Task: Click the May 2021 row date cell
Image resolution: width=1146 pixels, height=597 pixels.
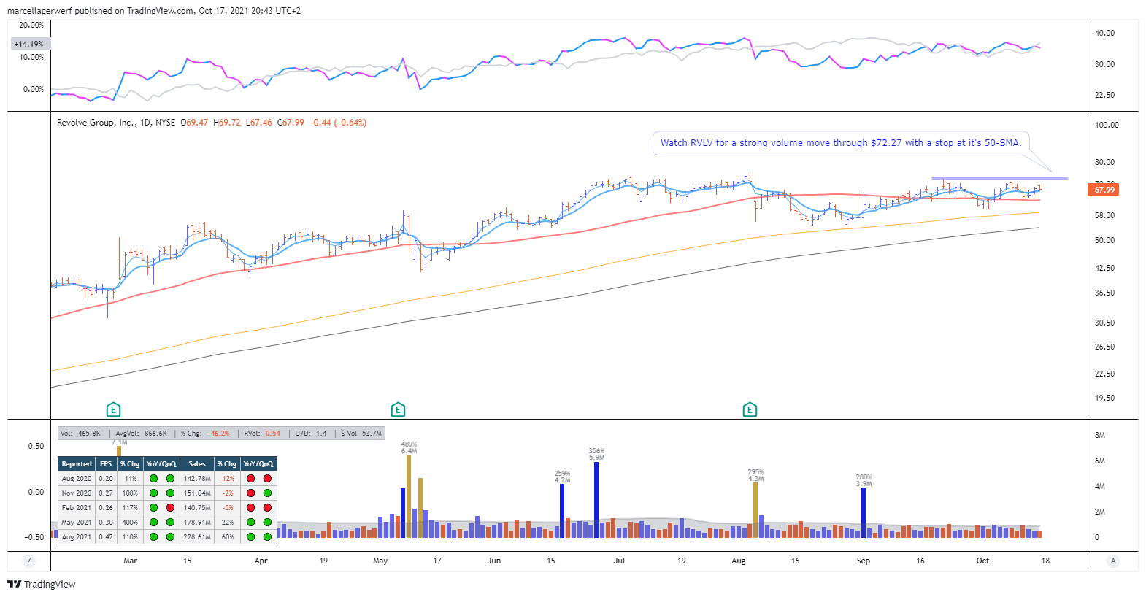Action: click(77, 523)
